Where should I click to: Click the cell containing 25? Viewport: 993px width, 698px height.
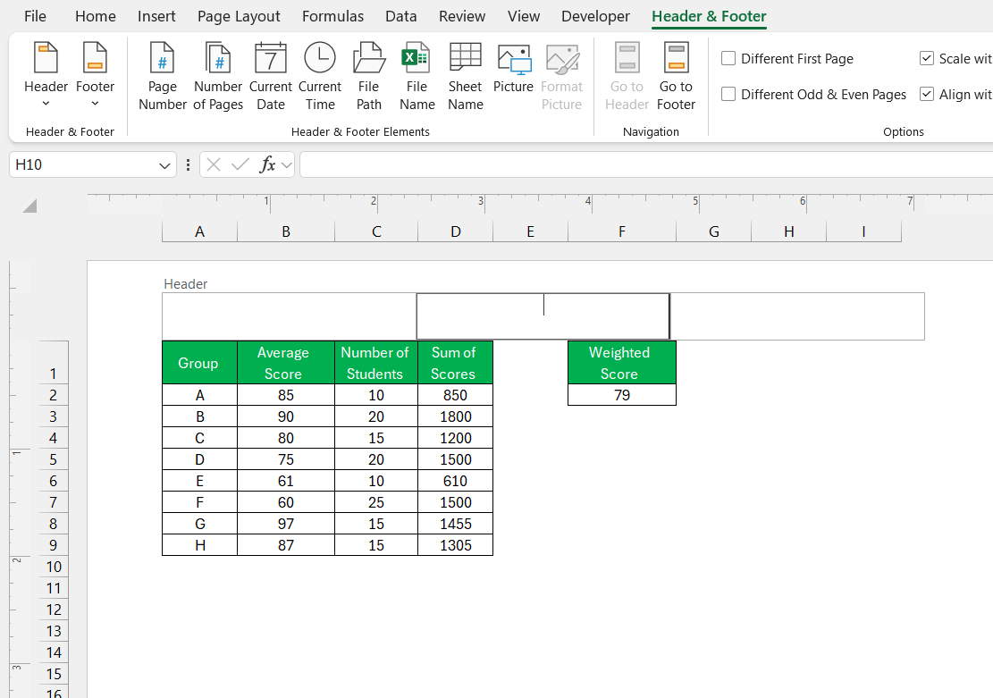pyautogui.click(x=376, y=502)
